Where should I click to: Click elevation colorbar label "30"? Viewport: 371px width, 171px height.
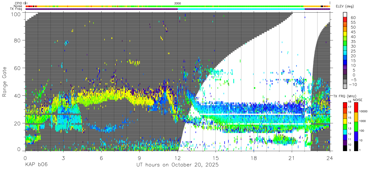[353, 46]
